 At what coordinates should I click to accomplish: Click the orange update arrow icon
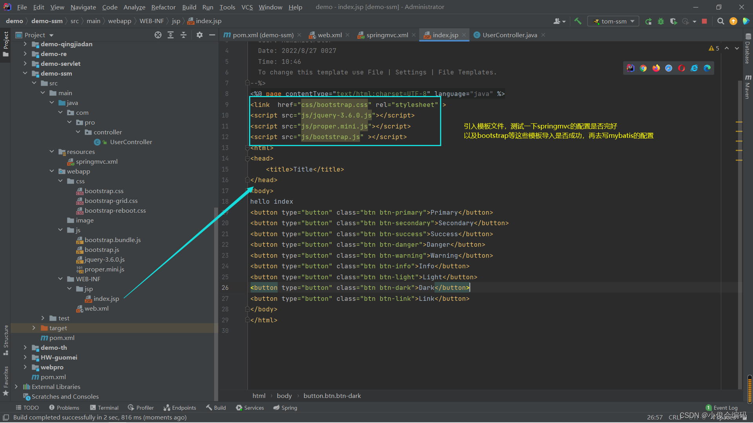coord(733,21)
